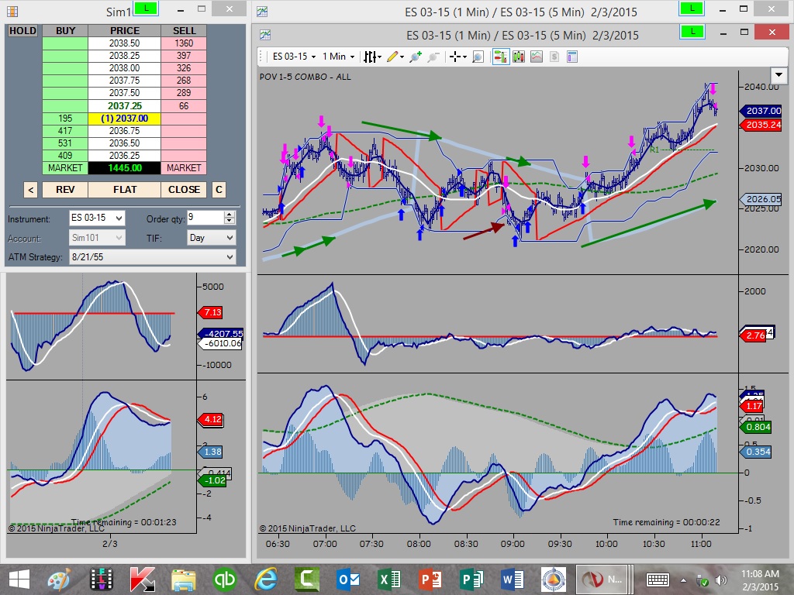The image size is (794, 595).
Task: Click sell cell 397 at 2038.25
Action: [x=184, y=56]
